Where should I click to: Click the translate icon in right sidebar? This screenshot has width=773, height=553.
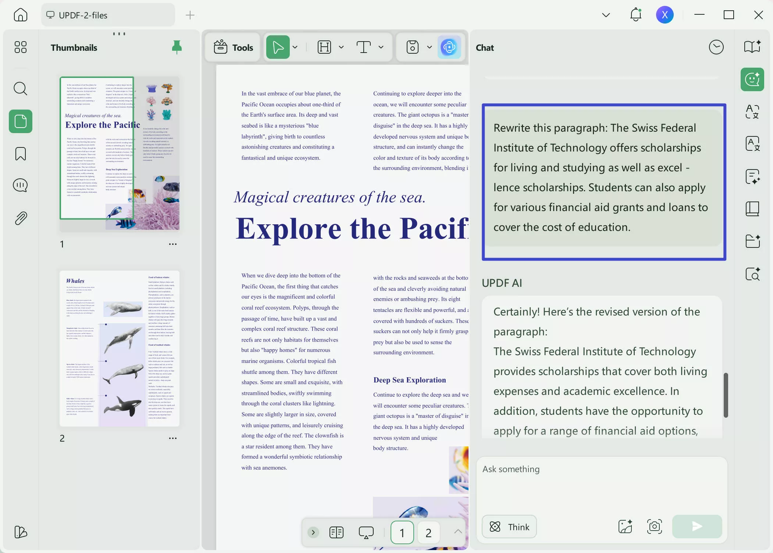tap(752, 111)
